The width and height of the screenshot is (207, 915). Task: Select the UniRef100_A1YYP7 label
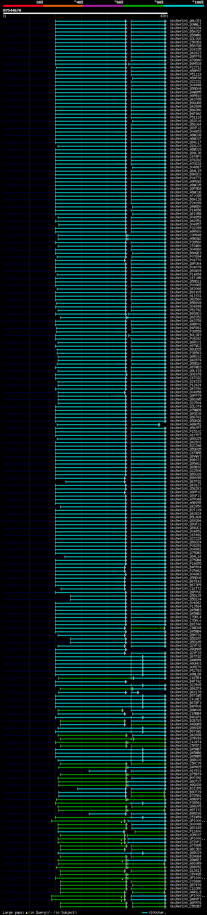186,435
